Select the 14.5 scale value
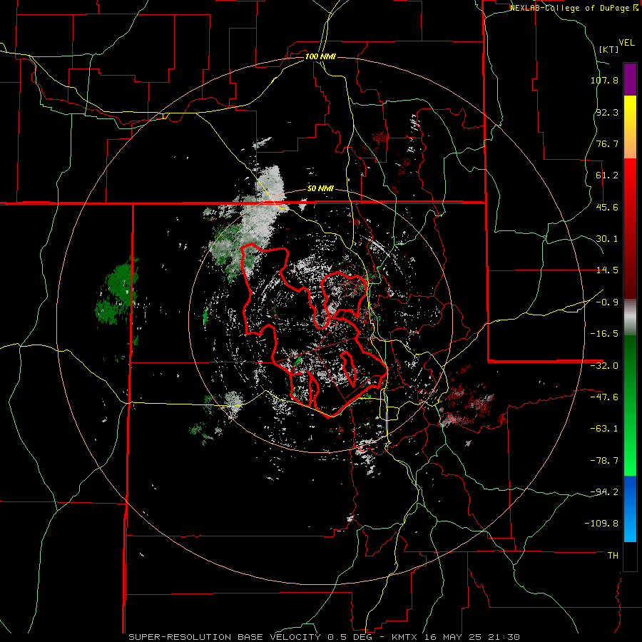 pyautogui.click(x=607, y=270)
